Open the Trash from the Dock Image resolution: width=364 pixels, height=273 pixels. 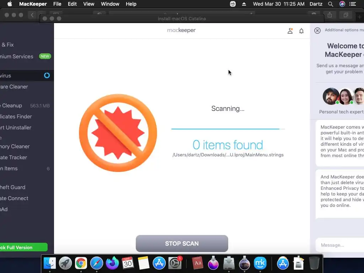coord(314,263)
